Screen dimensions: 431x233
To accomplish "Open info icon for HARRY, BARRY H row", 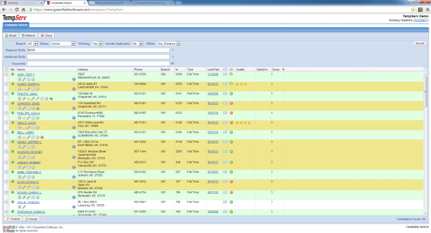I will (x=74, y=89).
